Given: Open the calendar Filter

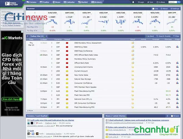Looking at the screenshot, I should 176,36.
